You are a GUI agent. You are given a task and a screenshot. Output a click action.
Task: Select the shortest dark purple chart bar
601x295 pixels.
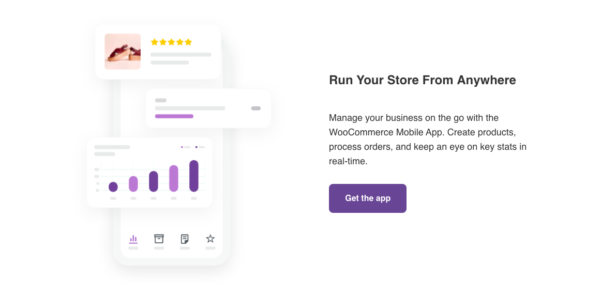pos(113,187)
